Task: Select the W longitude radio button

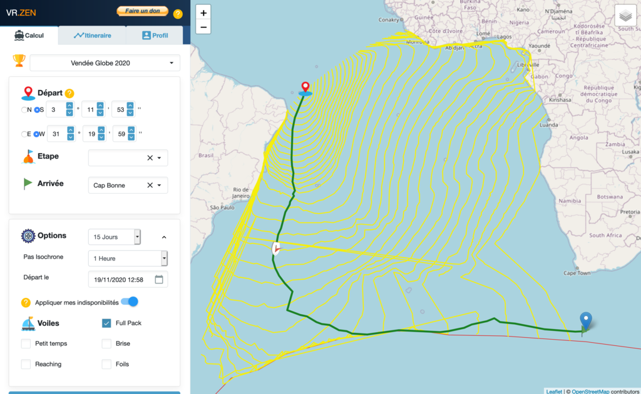Action: coord(37,134)
